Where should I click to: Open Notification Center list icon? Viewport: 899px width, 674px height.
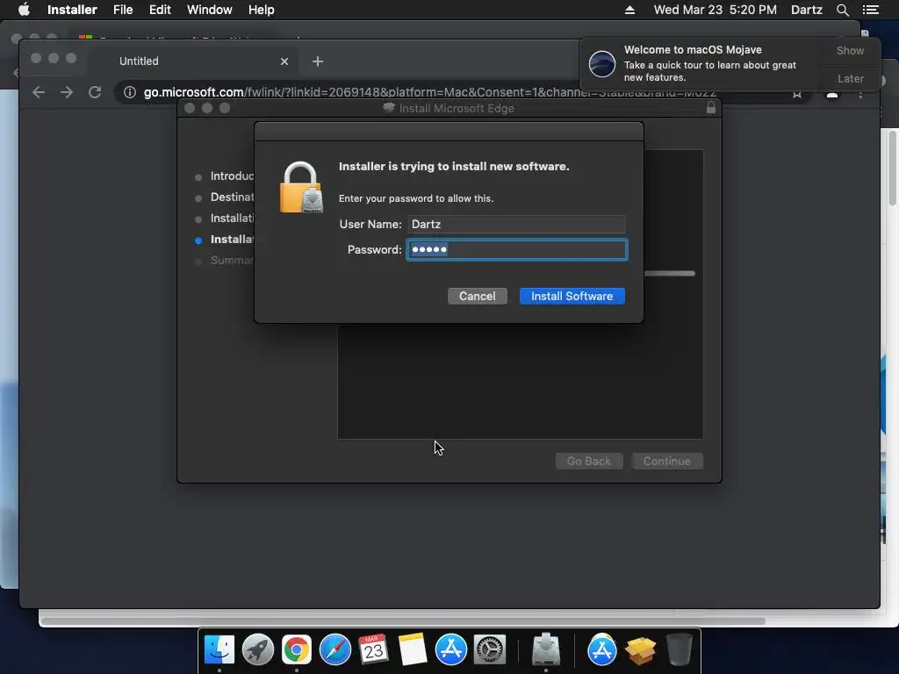click(x=870, y=10)
